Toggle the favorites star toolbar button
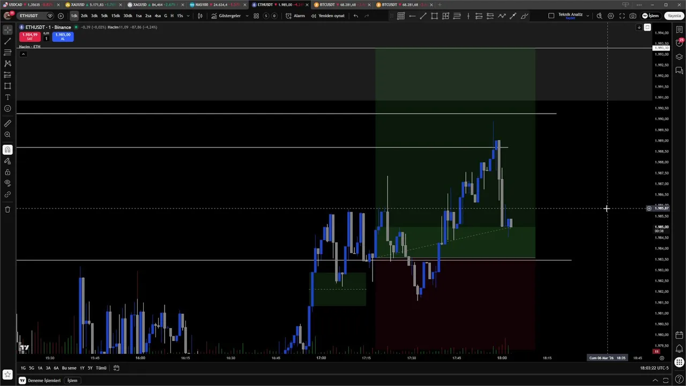This screenshot has height=386, width=686. point(8,375)
